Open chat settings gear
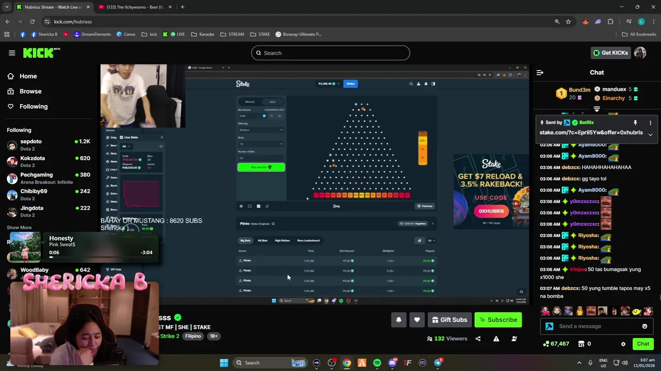This screenshot has height=371, width=661. 623,344
